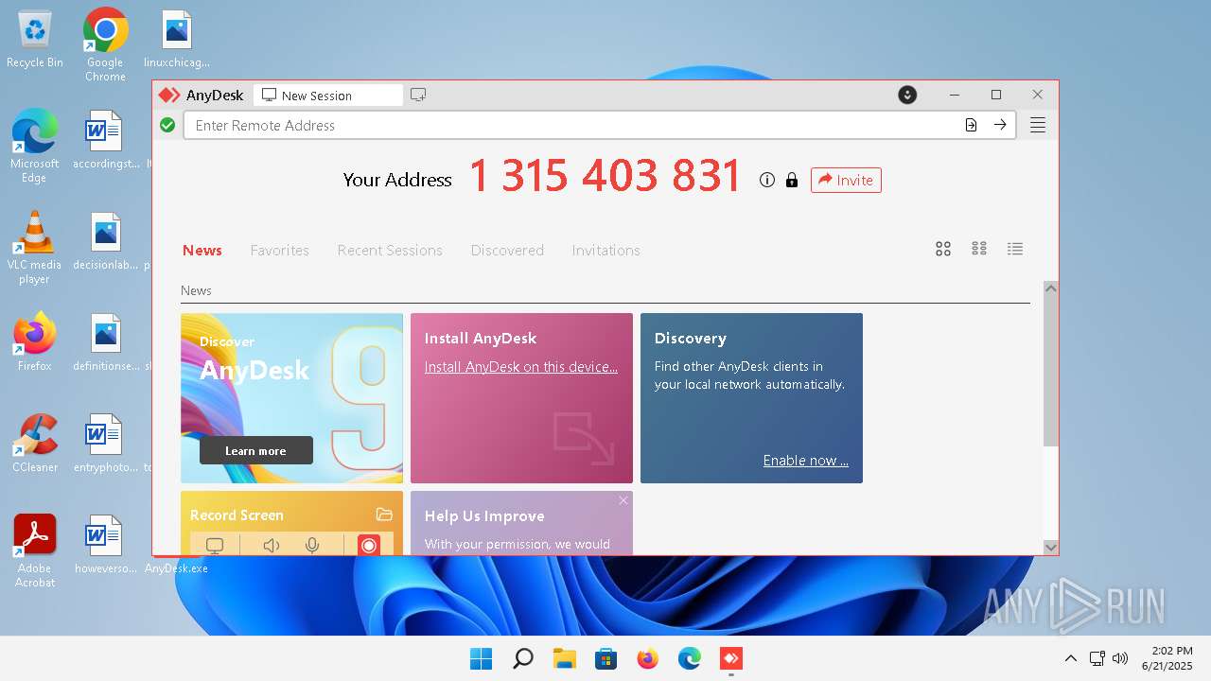Open Recycle Bin desktop icon

click(x=35, y=39)
